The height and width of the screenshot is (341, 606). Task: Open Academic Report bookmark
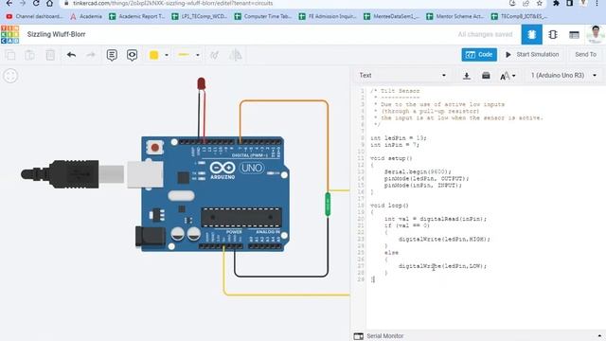(137, 16)
